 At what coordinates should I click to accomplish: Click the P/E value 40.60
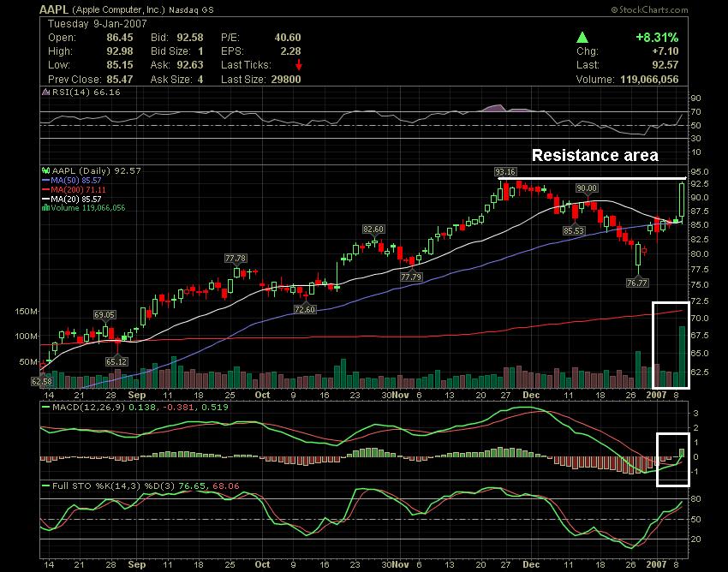coord(288,38)
